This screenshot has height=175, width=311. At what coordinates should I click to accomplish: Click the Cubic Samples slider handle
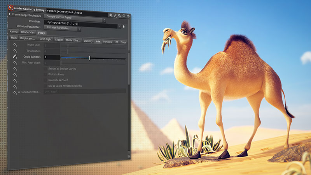click(89, 58)
